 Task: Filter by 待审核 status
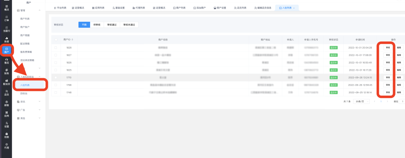[97, 24]
